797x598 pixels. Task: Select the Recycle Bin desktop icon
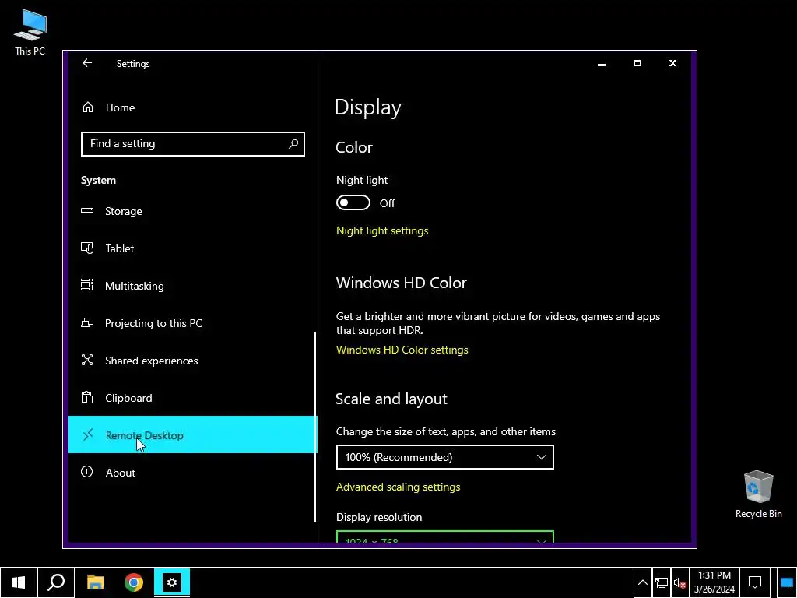(758, 494)
